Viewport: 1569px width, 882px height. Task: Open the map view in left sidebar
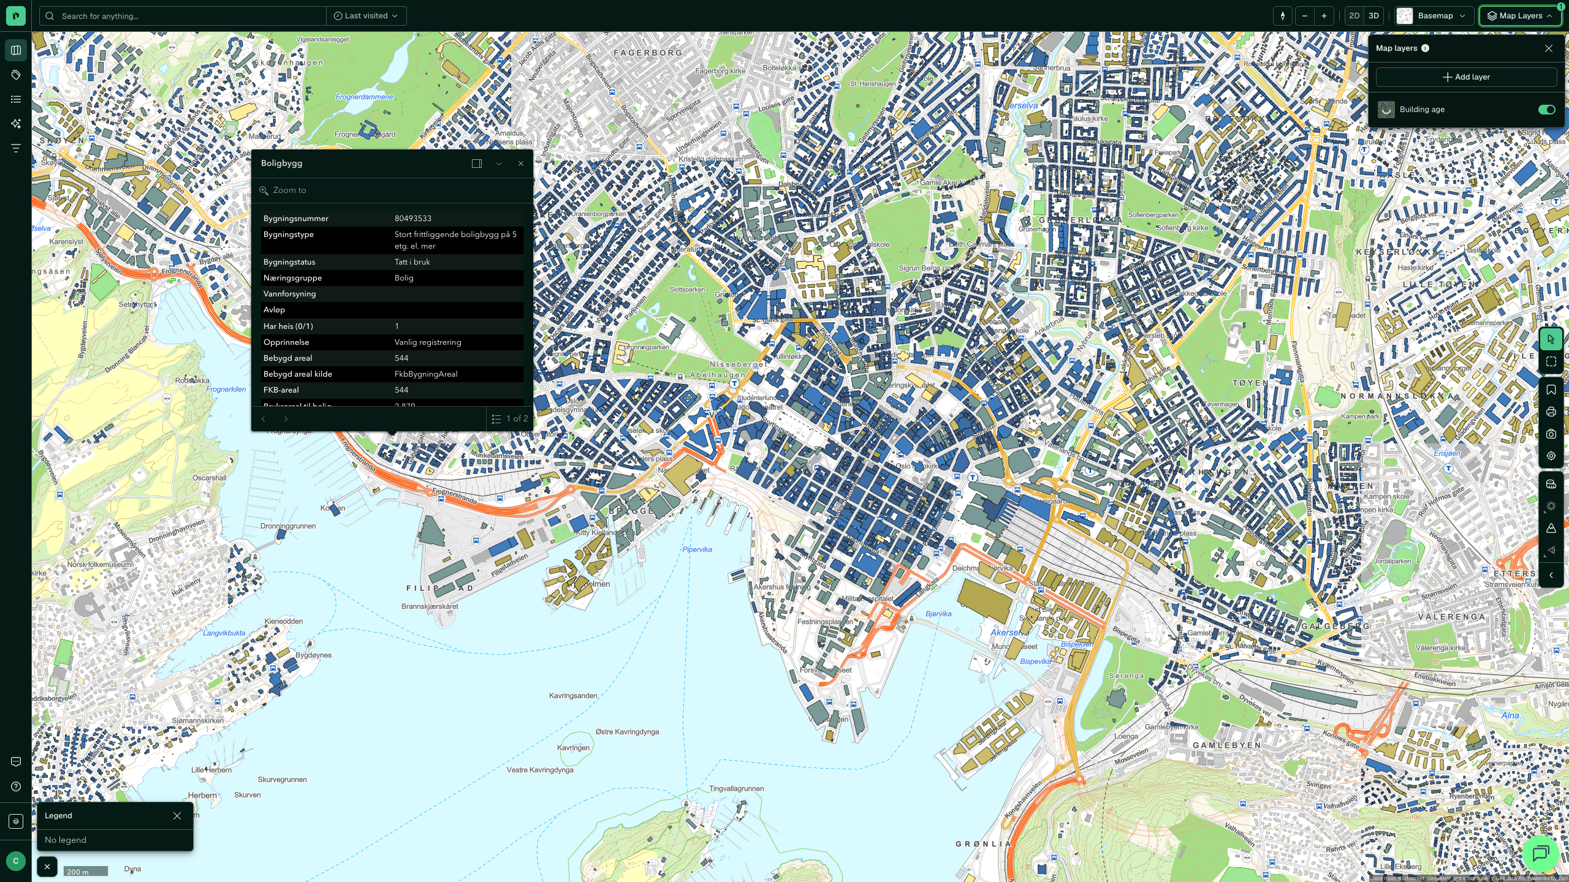pos(16,50)
